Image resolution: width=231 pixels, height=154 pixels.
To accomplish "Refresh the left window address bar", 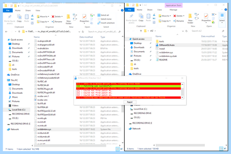I will point(83,32).
